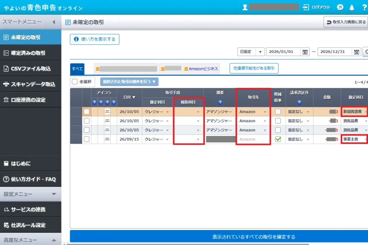The image size is (368, 245).
Task: Switch to the Amazonビジネス tab
Action: [x=201, y=69]
